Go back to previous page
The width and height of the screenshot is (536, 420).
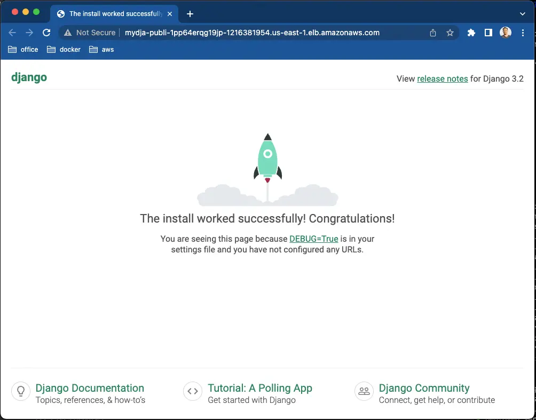[12, 33]
